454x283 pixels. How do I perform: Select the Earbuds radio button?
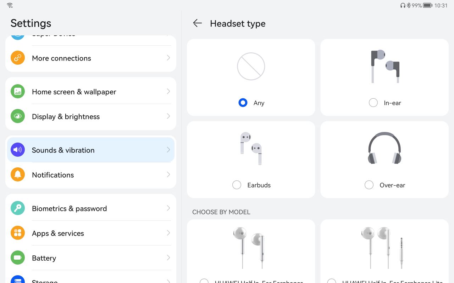(x=237, y=185)
